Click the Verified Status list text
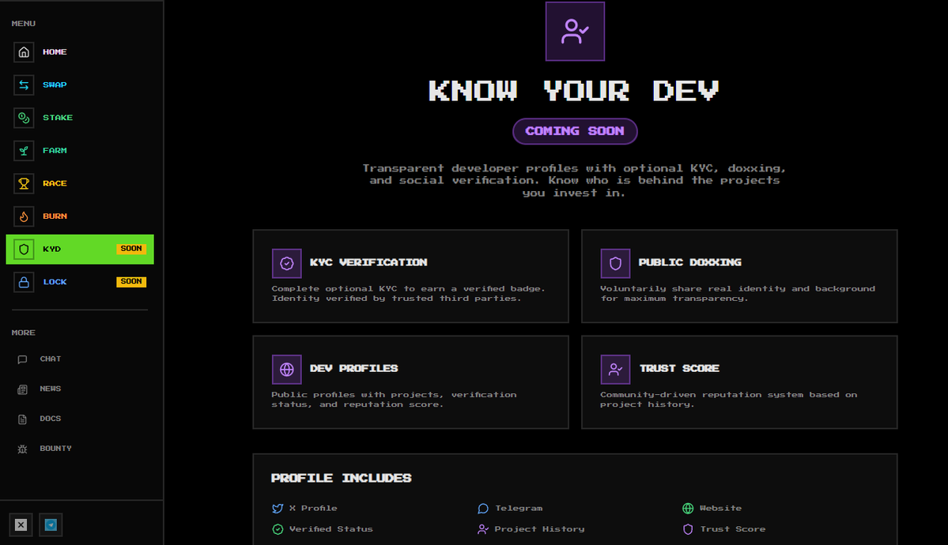This screenshot has width=948, height=545. tap(330, 529)
